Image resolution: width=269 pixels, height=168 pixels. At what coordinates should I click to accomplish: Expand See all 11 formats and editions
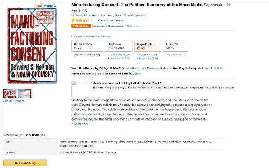(x=91, y=37)
